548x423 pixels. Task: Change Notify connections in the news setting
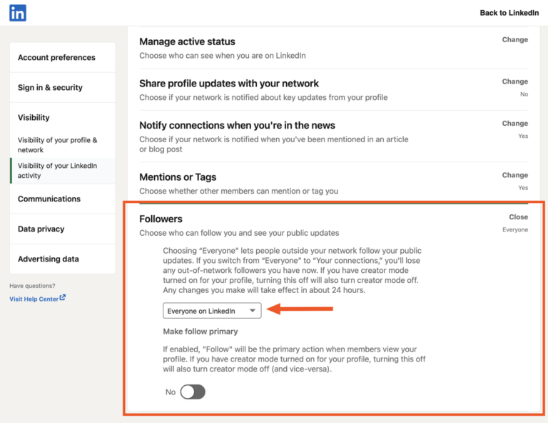(514, 123)
